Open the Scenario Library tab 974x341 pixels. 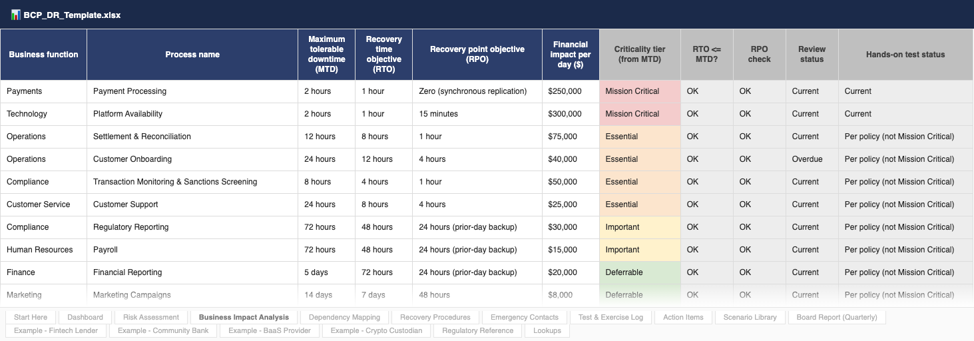coord(750,317)
